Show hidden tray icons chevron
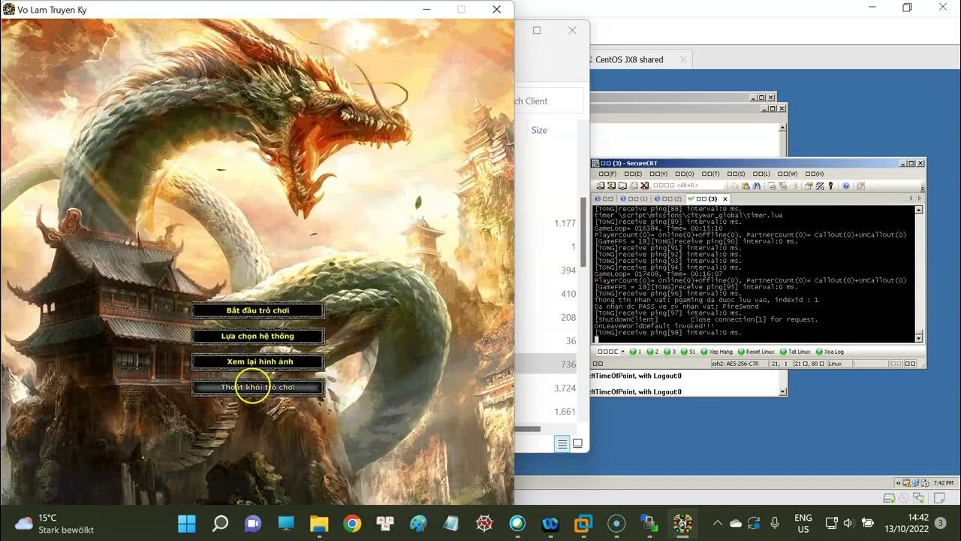 (717, 523)
